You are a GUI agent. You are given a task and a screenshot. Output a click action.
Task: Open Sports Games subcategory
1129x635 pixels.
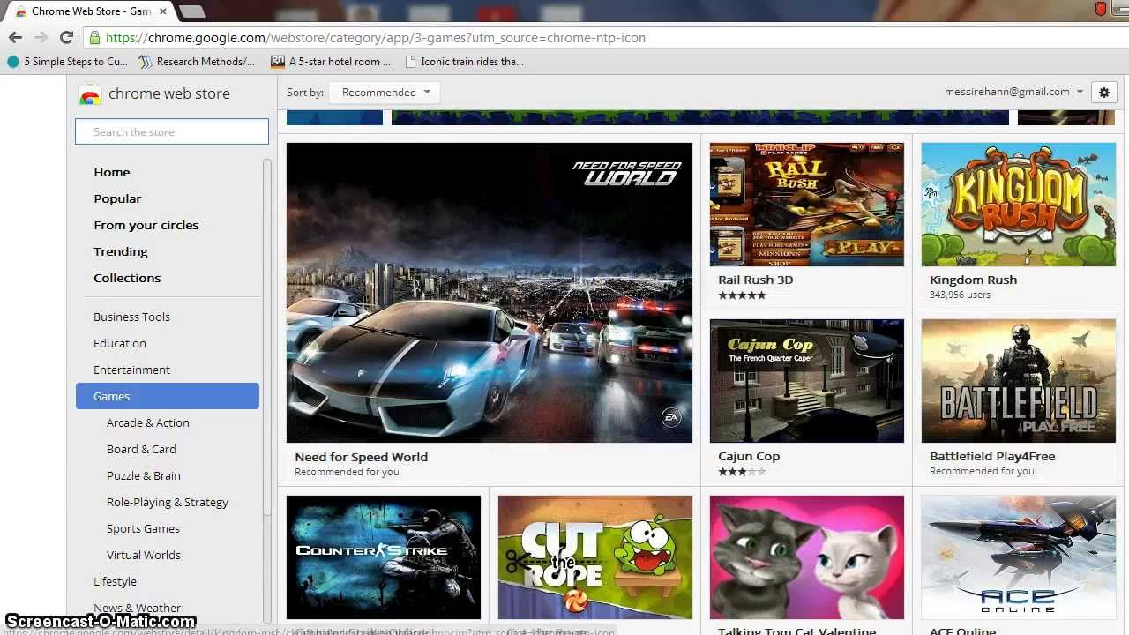tap(143, 528)
